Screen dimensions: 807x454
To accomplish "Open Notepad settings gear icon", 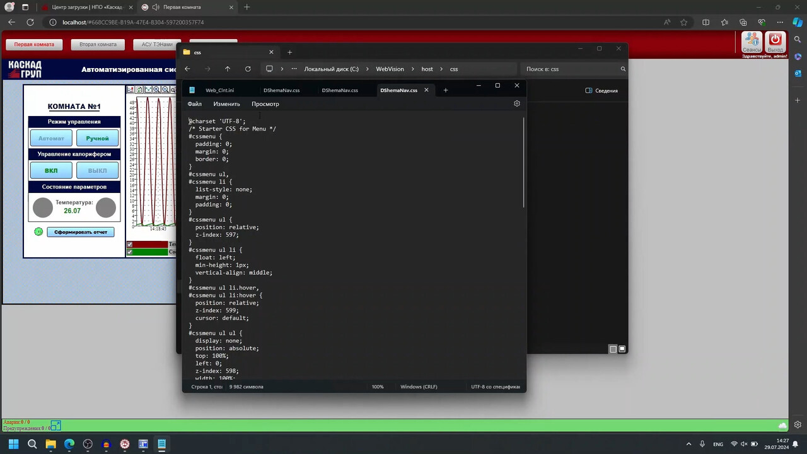I will 516,103.
